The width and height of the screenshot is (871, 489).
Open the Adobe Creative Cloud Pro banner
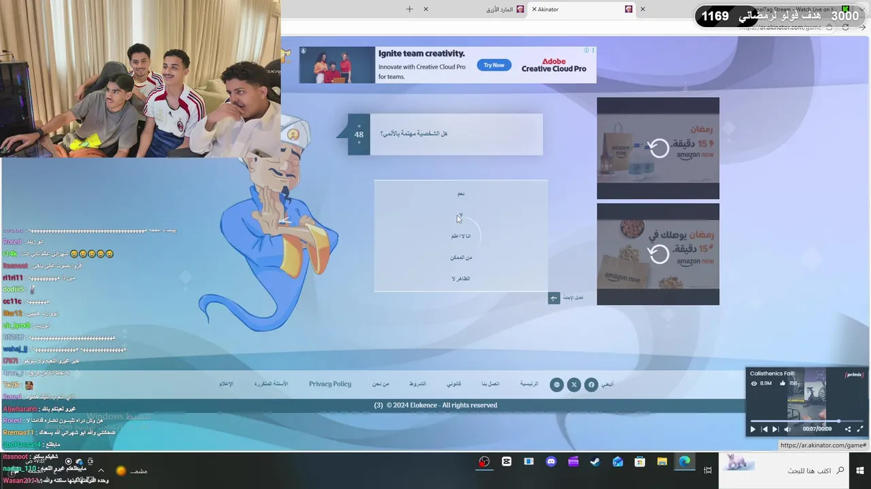point(448,65)
